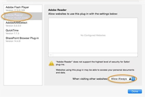Select AdobeAAMDetect plug-in entry

pyautogui.click(x=23, y=24)
